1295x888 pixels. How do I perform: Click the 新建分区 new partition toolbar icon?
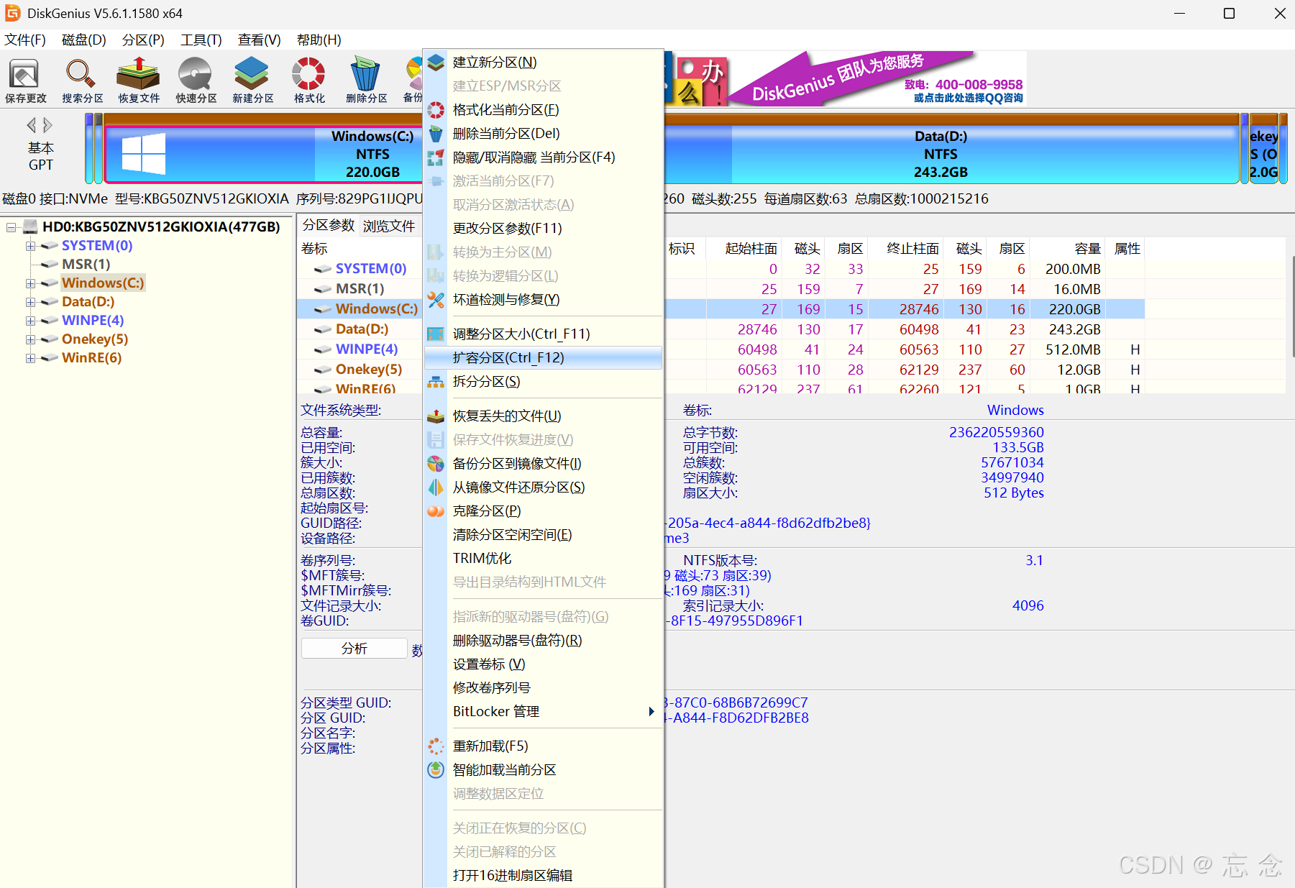252,80
